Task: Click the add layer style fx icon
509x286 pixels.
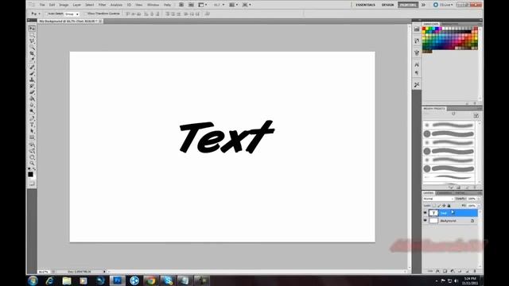Action: point(437,271)
